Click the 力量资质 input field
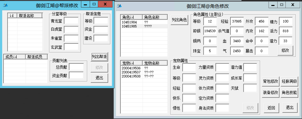 [222, 67]
